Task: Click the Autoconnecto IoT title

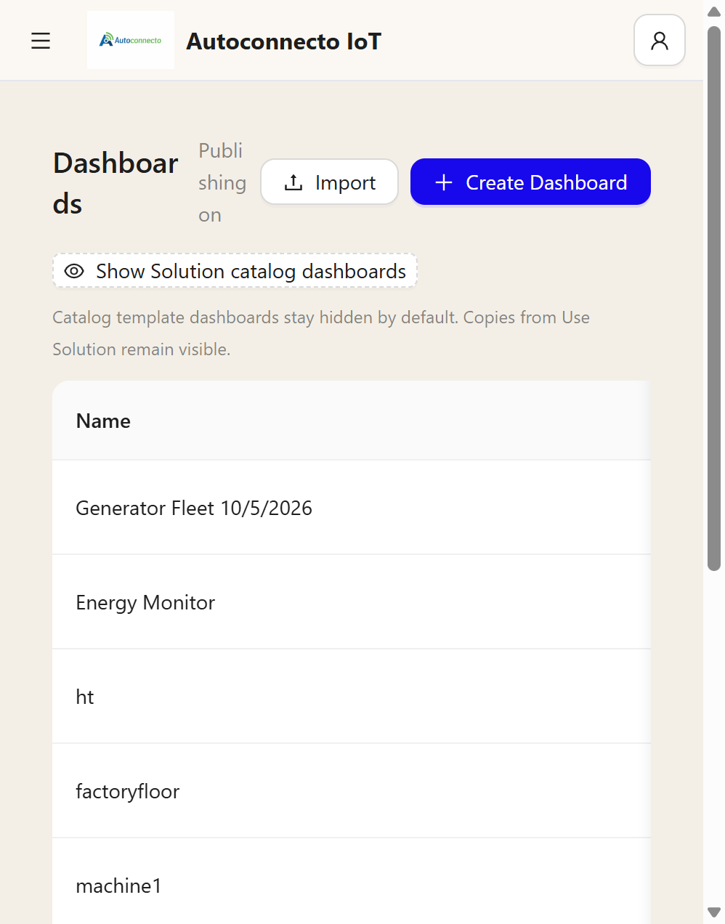Action: (283, 41)
